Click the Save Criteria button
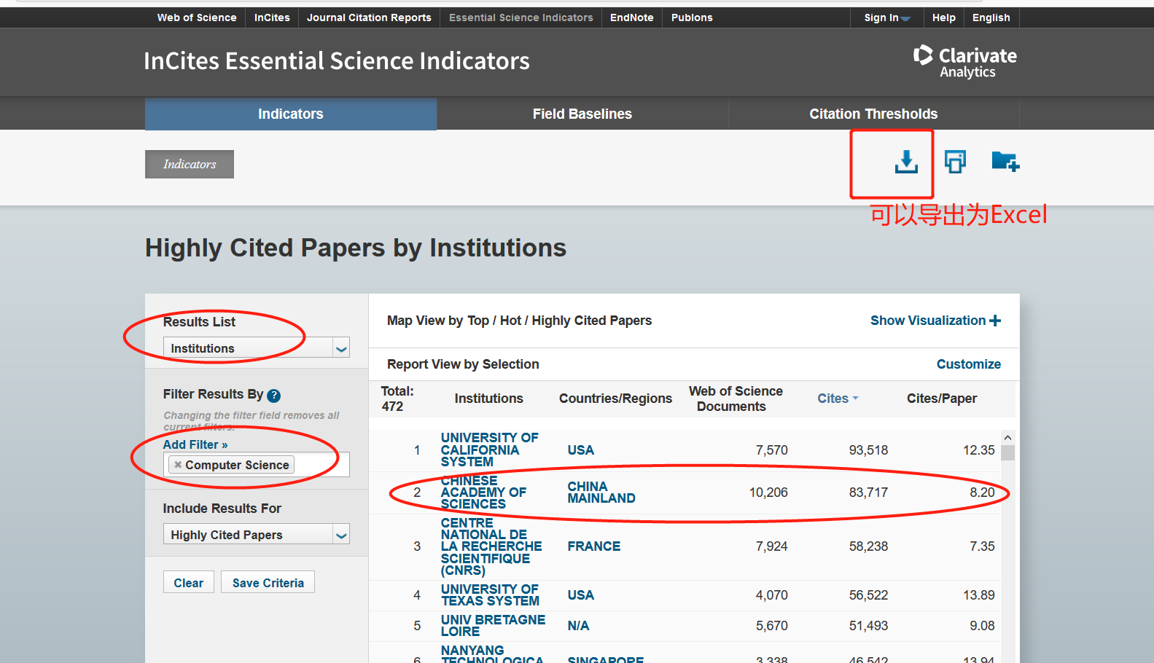 268,582
